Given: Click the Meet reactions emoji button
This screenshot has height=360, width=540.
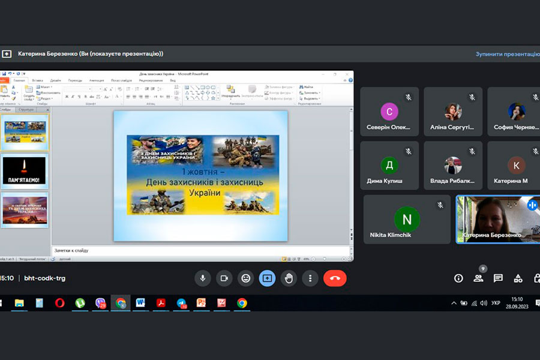Looking at the screenshot, I should click(245, 278).
